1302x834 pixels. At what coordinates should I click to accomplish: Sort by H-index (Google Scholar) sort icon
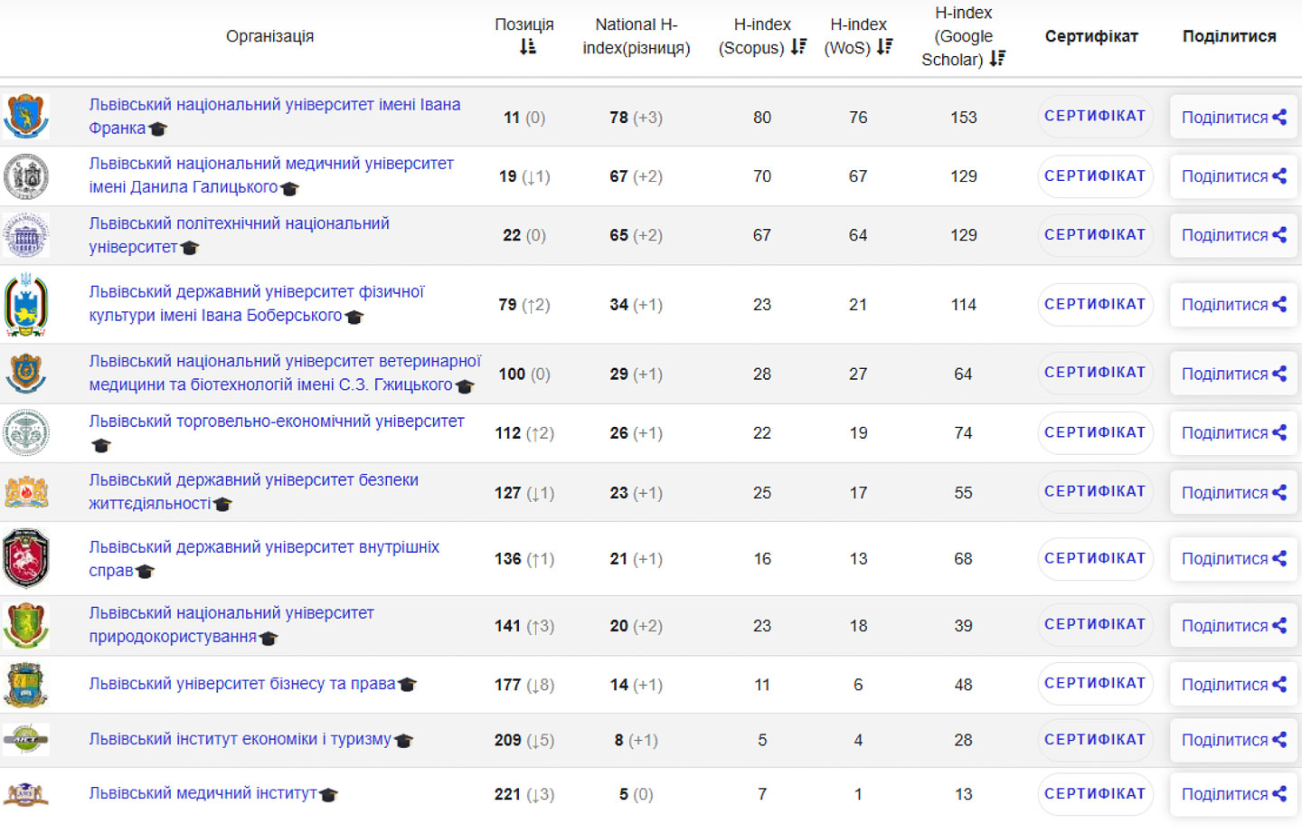point(997,59)
